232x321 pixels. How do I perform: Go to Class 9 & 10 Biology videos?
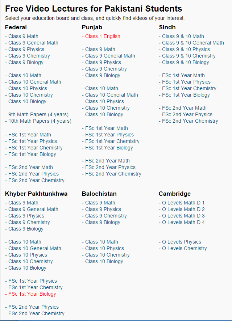tap(185, 62)
